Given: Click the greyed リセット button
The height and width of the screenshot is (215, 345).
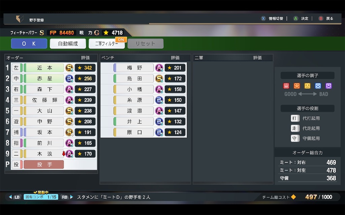Looking at the screenshot, I should 146,44.
